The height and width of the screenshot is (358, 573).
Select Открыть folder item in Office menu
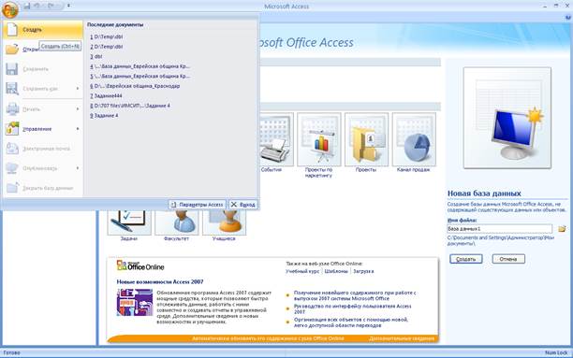pos(43,50)
